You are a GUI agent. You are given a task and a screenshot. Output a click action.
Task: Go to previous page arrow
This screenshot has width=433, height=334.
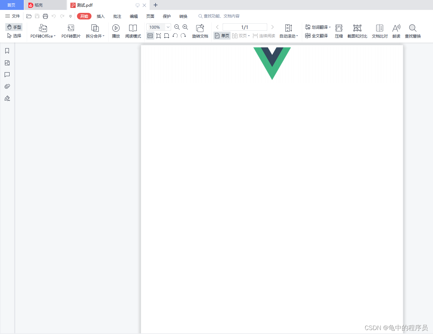point(217,27)
